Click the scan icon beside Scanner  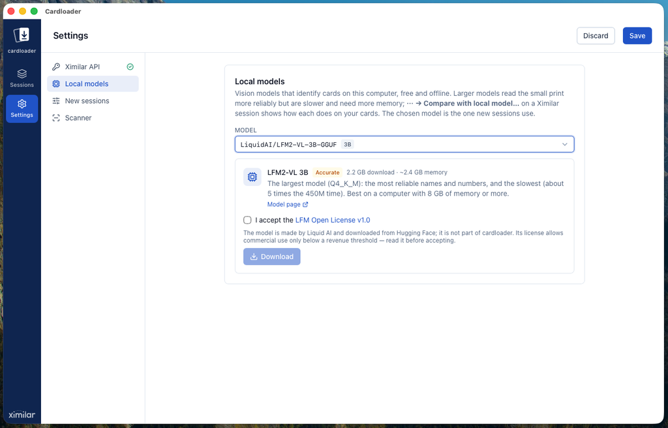(56, 117)
